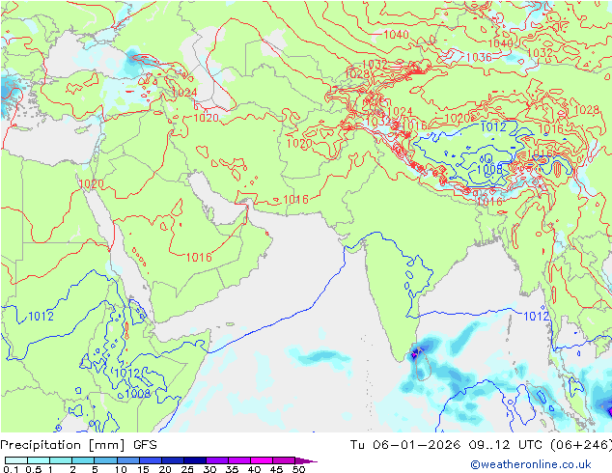
Task: Select the 35–40 mm legend color swatch
Action: tap(239, 460)
